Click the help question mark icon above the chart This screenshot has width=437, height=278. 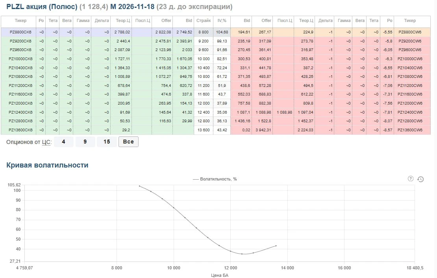pos(410,179)
